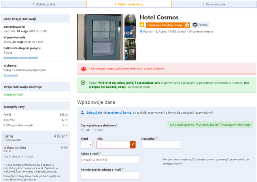Click Pokój z 2 łóżkami pojedynczymi text
257x182 pixels.
pyautogui.click(x=25, y=70)
